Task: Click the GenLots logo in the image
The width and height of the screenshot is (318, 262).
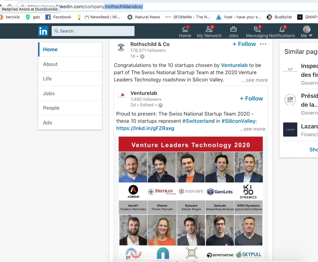Action: (220, 191)
